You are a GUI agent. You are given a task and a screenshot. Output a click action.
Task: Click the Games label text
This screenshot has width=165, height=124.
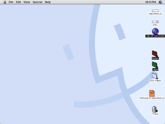tap(155, 58)
